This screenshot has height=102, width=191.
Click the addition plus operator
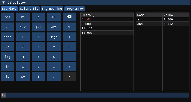[69, 67]
